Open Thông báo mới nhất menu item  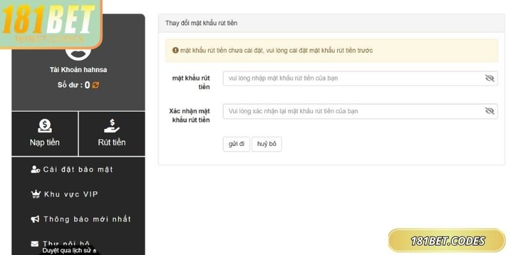(81, 219)
